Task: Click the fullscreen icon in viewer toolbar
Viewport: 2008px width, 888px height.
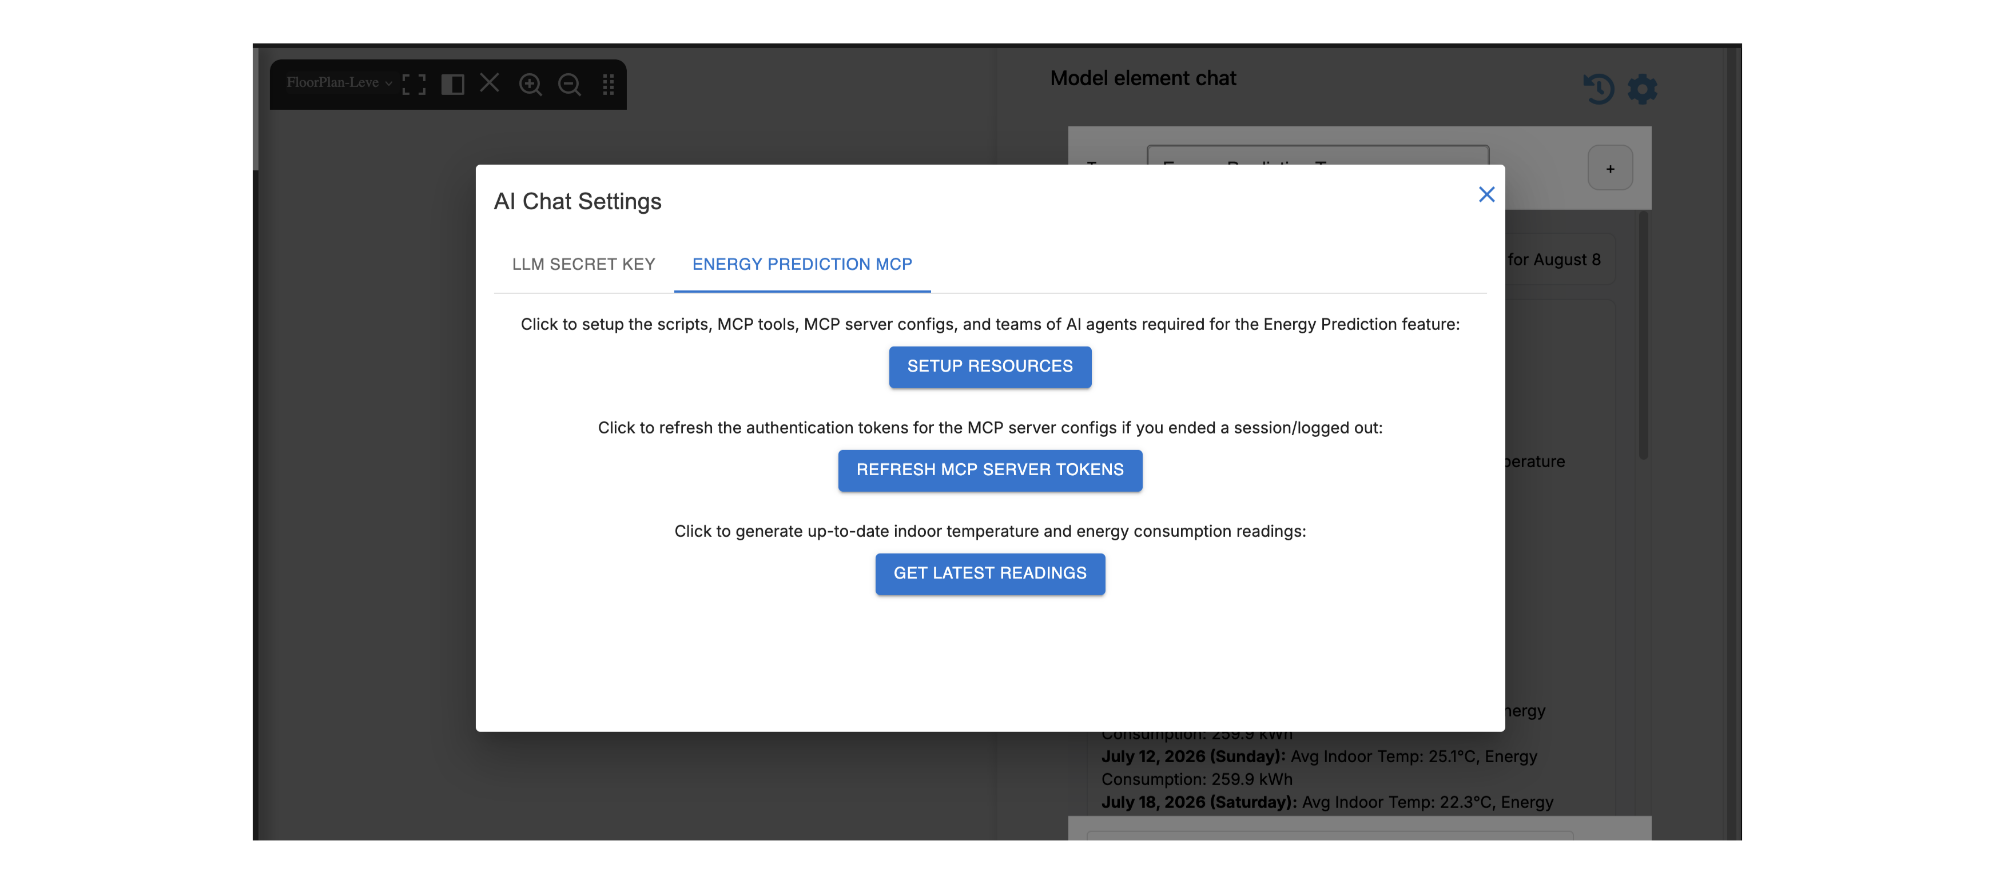Action: 414,84
